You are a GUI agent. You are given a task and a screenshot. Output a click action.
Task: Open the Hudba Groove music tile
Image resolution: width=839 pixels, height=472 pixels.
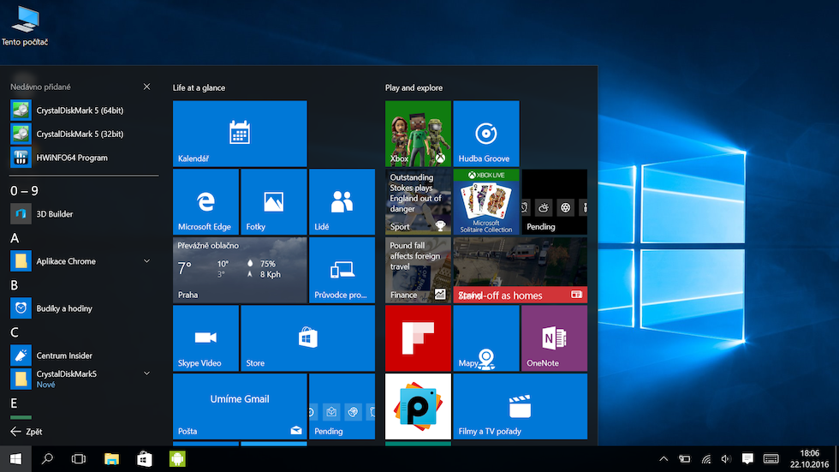point(485,133)
